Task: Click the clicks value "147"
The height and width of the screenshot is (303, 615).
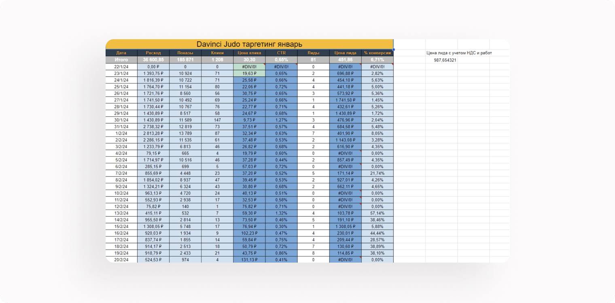Action: pos(217,120)
